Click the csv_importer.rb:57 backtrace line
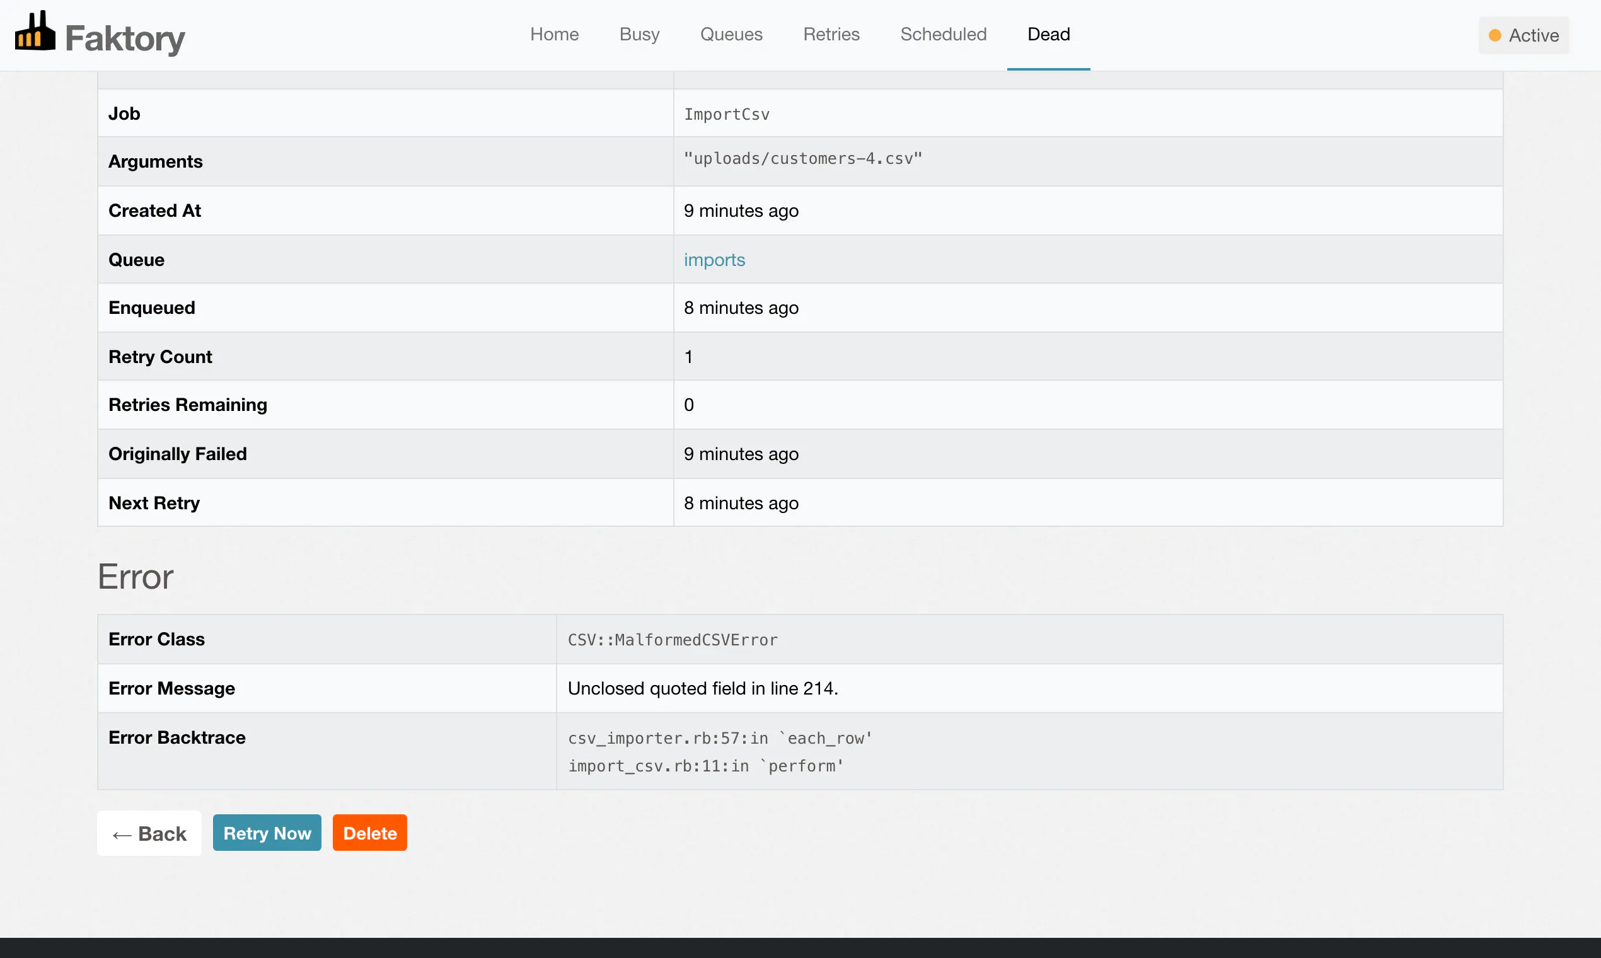The image size is (1601, 958). [720, 738]
